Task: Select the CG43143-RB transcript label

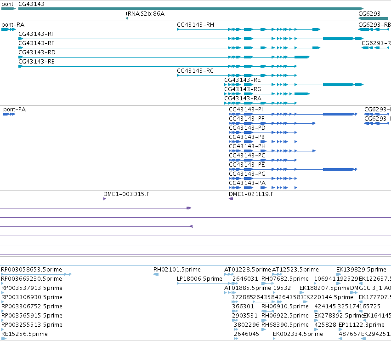Action: click(36, 62)
